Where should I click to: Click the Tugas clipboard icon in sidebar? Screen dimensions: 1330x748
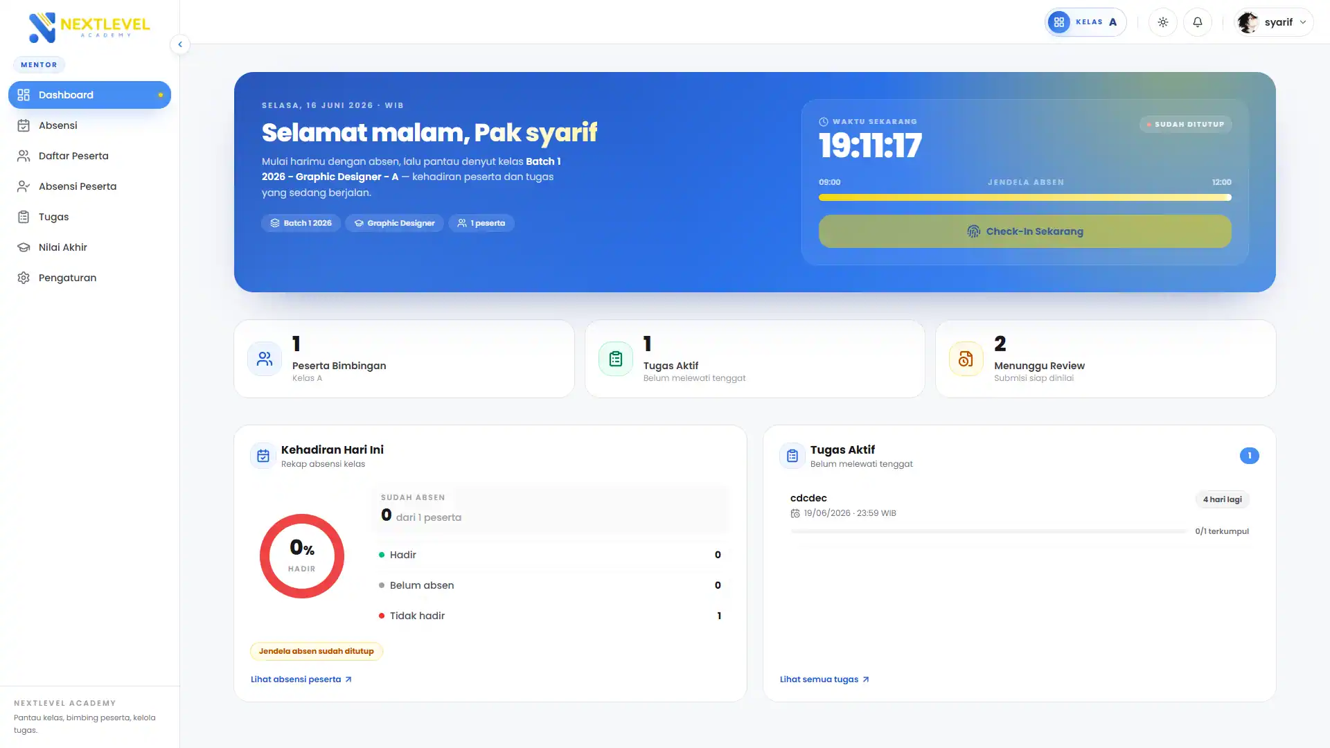24,217
